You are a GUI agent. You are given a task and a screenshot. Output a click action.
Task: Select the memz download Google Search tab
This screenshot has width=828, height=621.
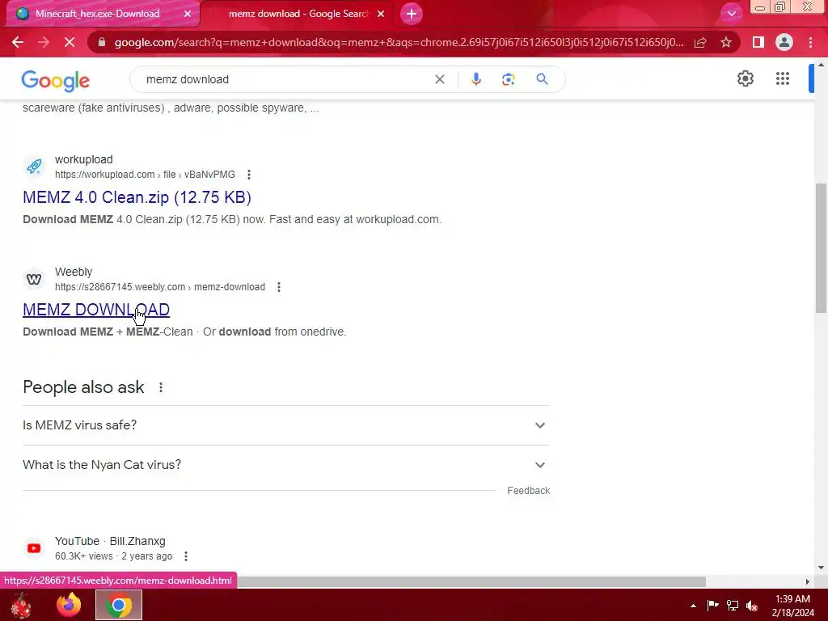[x=298, y=14]
